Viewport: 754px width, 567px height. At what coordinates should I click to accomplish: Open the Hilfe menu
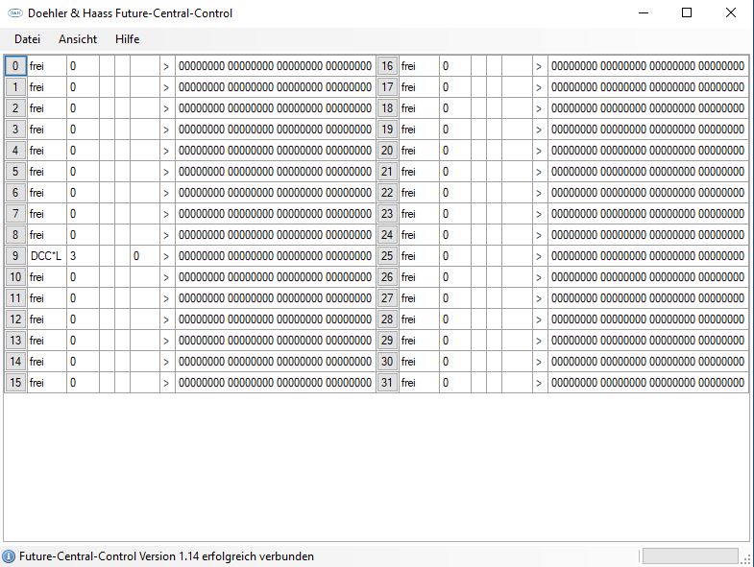(127, 39)
